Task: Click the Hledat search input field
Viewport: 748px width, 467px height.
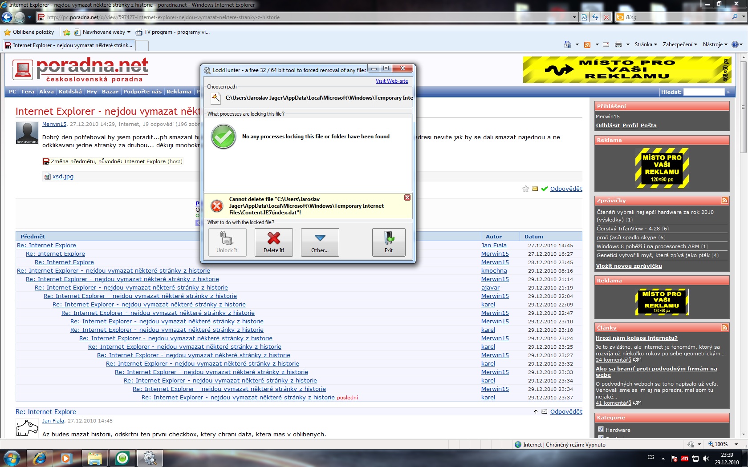Action: point(704,92)
